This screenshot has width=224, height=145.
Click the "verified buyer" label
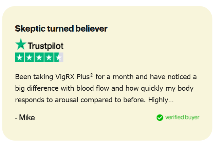point(182,117)
